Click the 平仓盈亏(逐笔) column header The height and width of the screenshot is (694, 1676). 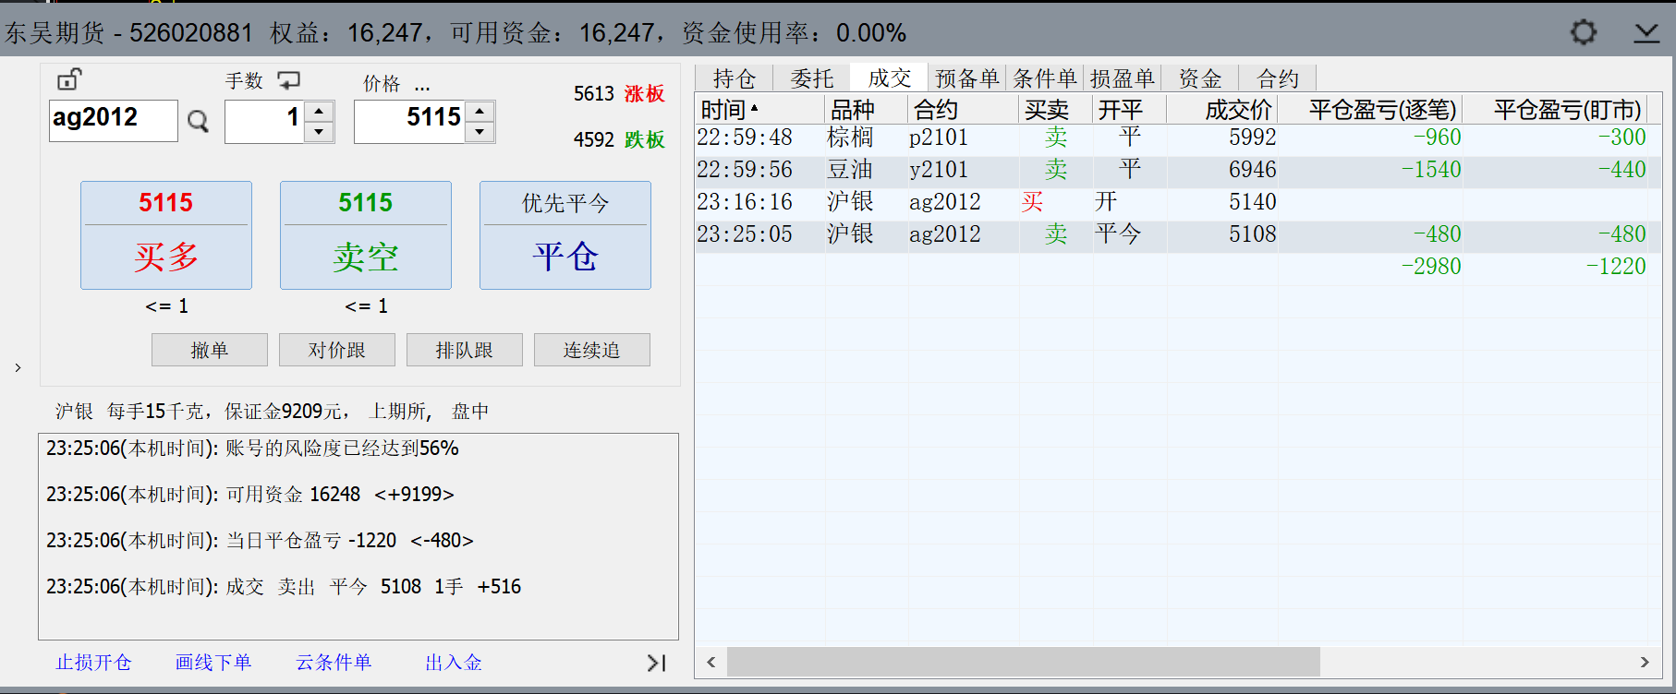coord(1370,110)
